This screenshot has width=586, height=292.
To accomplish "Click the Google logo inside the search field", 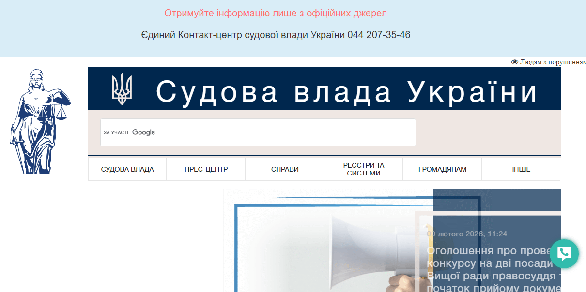I will 143,132.
